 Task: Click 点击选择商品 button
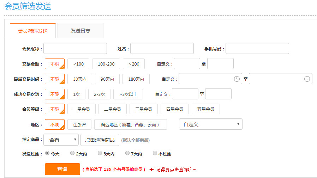coord(100,140)
